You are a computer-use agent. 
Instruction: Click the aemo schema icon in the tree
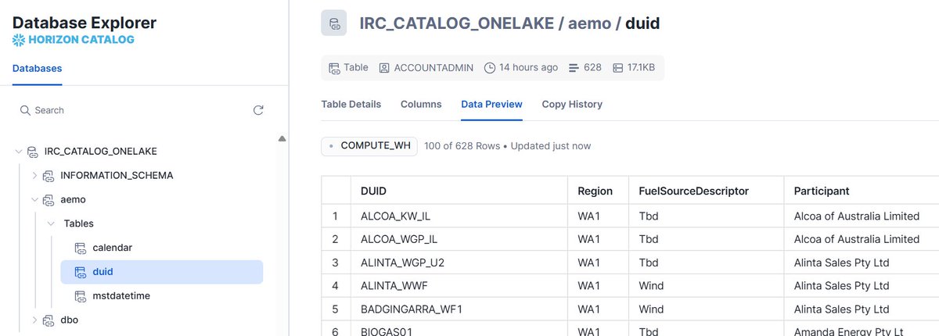[x=49, y=199]
